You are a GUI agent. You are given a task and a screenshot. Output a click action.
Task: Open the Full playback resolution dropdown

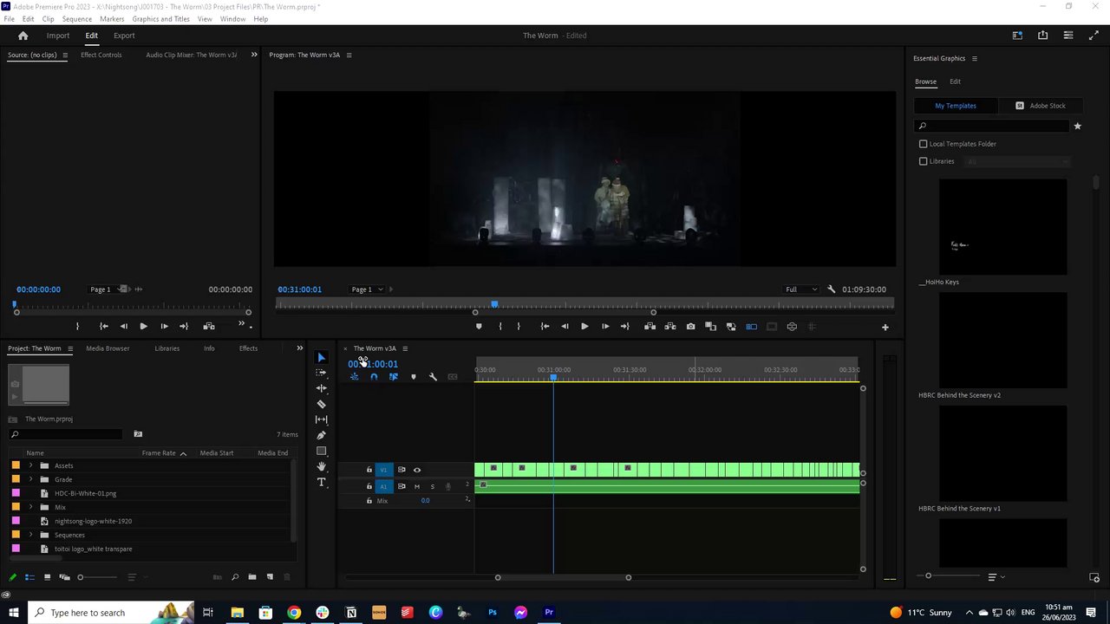800,289
